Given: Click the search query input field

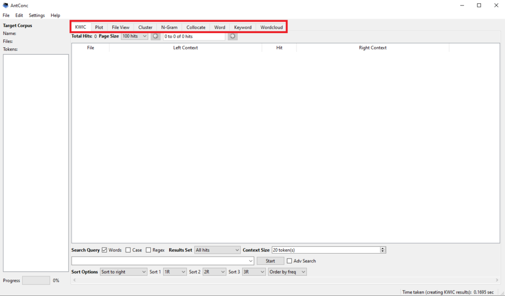Looking at the screenshot, I should click(x=163, y=261).
